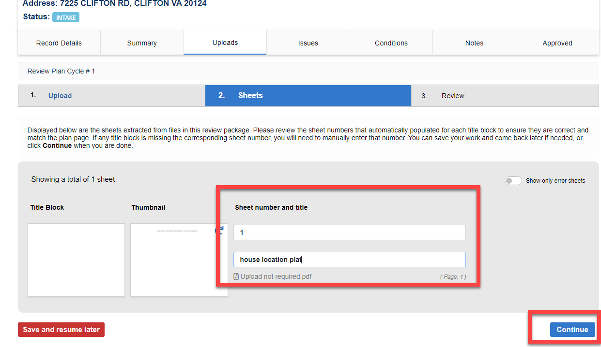
Task: Click the Showing a total of 1 sheet text
Action: [x=73, y=179]
